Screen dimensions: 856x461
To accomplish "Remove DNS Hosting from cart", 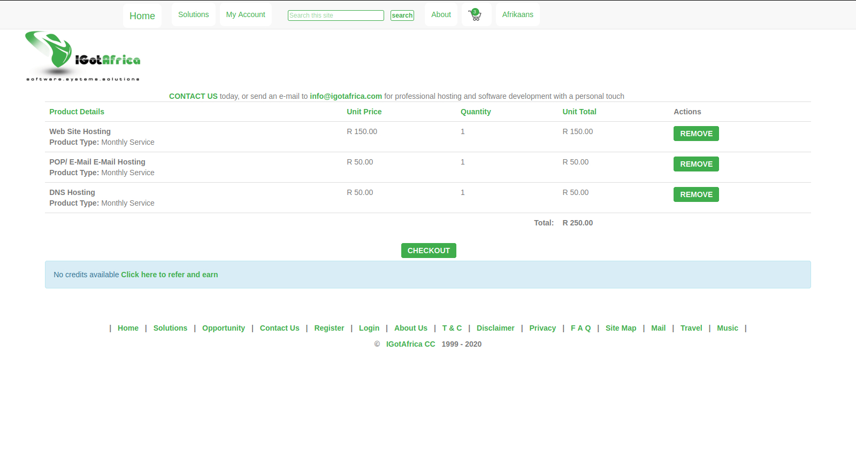I will click(x=695, y=194).
